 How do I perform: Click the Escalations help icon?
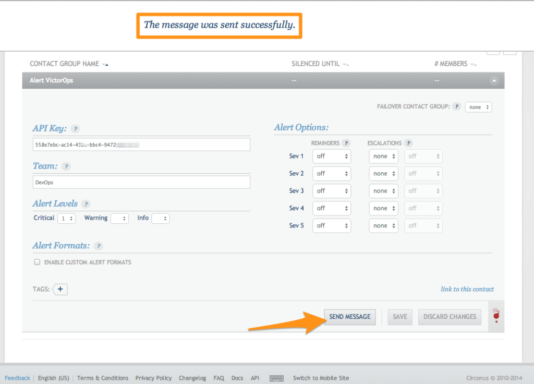(408, 142)
